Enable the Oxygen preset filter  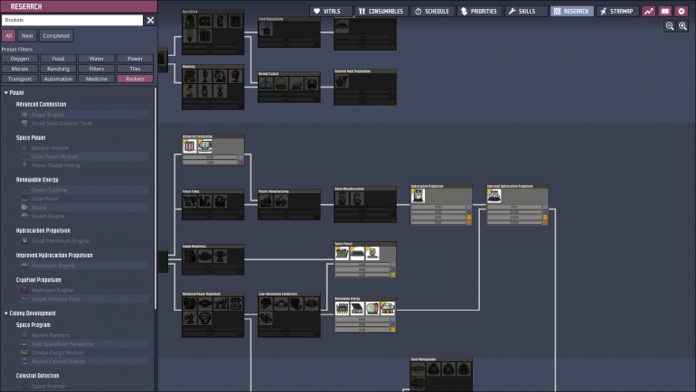(20, 59)
